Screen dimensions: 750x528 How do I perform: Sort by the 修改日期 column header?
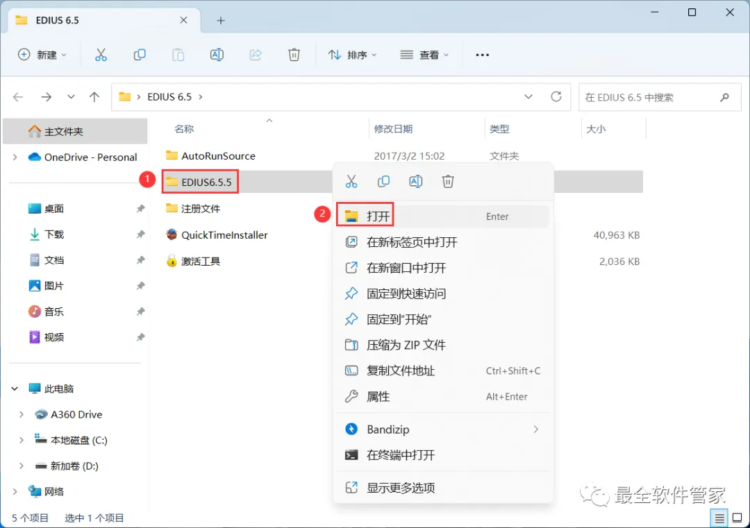[x=393, y=129]
